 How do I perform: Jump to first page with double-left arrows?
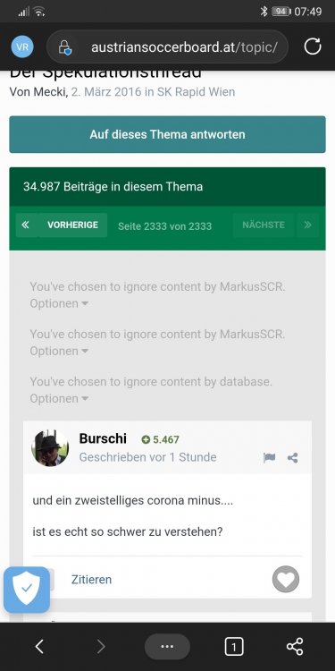(25, 225)
